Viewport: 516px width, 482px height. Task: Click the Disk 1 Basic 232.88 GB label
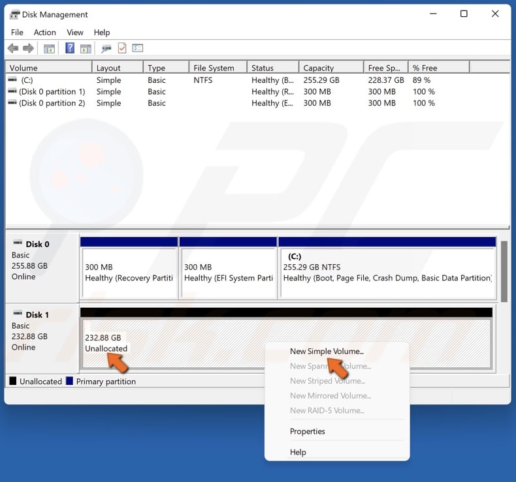(x=42, y=339)
